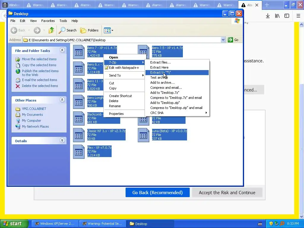Image resolution: width=304 pixels, height=228 pixels.
Task: Select the Aero 8.x file icon
Action: [x=79, y=69]
